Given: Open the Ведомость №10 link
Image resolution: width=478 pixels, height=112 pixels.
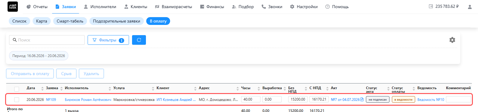Looking at the screenshot, I should tap(431, 100).
